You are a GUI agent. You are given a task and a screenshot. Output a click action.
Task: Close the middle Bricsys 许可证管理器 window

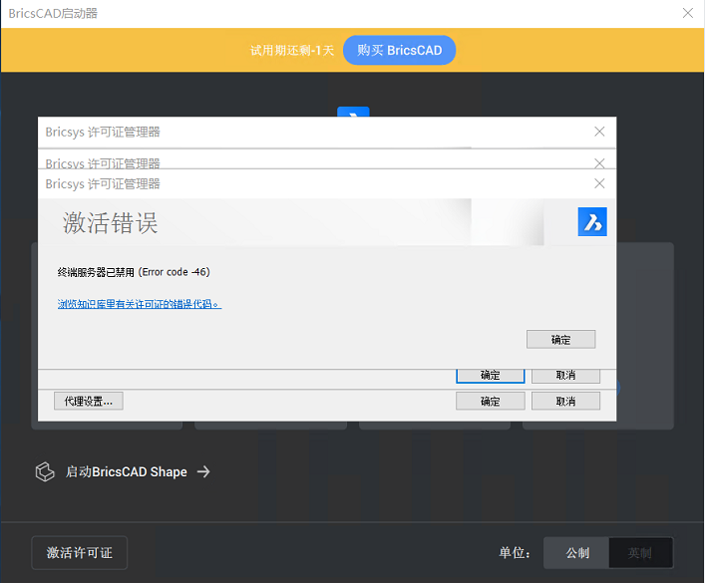coord(599,162)
